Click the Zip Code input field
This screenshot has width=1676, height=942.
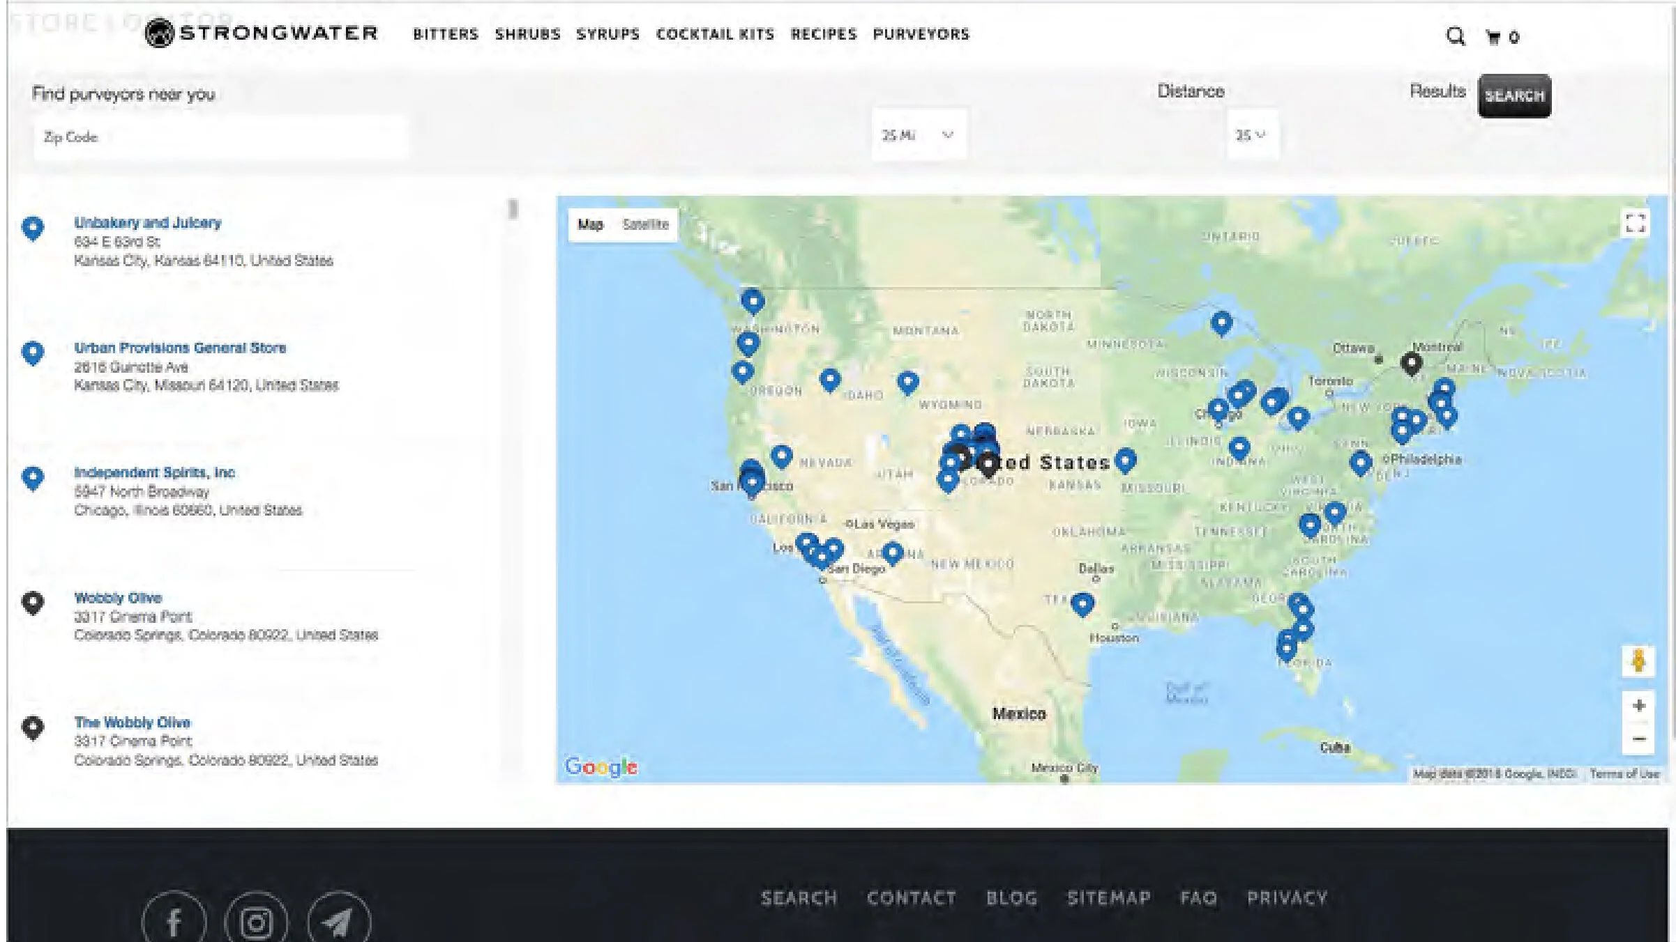(220, 137)
